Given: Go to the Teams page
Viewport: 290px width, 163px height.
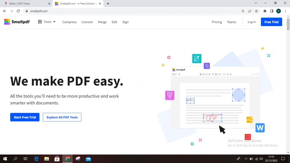Looking at the screenshot, I should pyautogui.click(x=231, y=22).
